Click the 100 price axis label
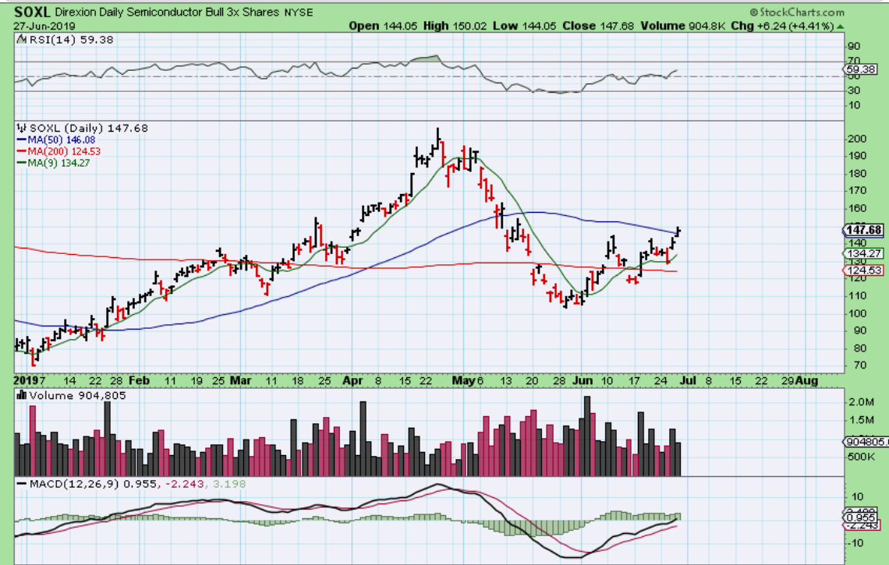 (x=857, y=313)
